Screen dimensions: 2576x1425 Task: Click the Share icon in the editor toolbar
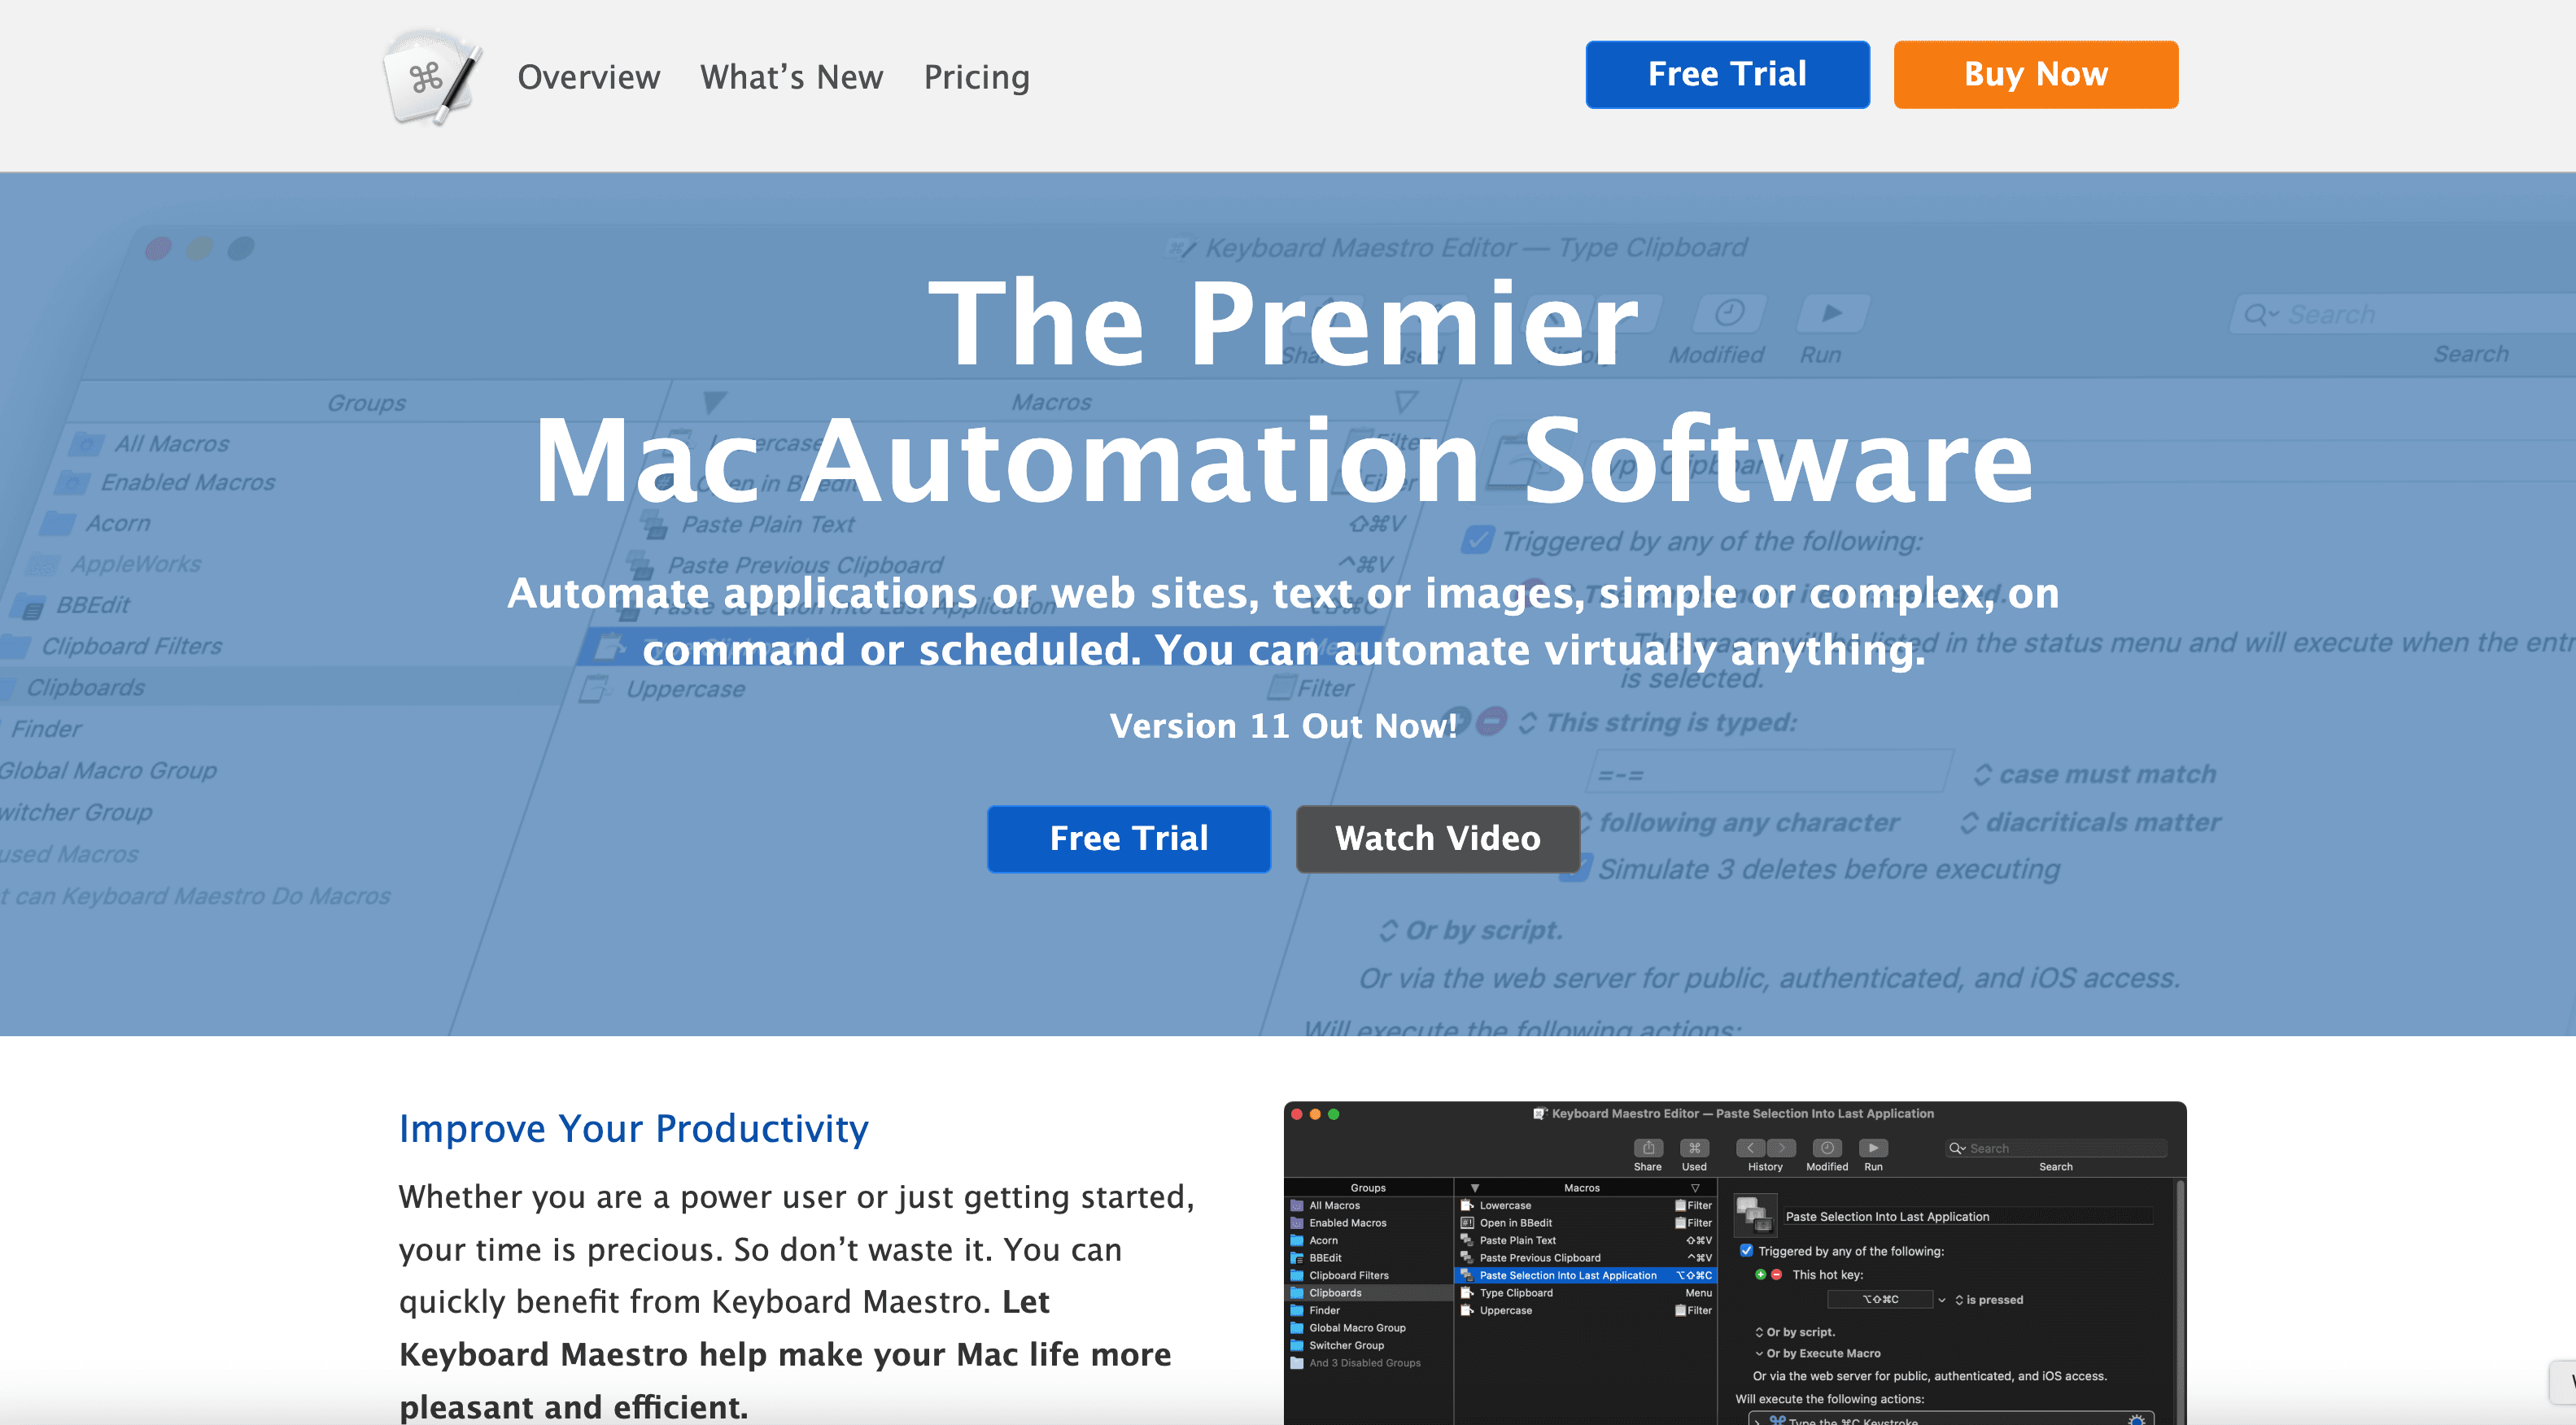click(1649, 1149)
